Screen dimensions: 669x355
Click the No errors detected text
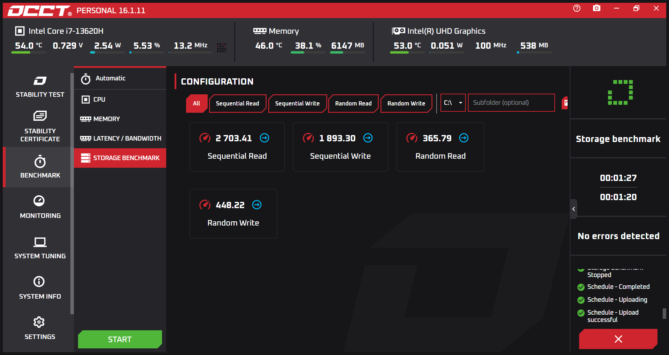click(x=618, y=236)
